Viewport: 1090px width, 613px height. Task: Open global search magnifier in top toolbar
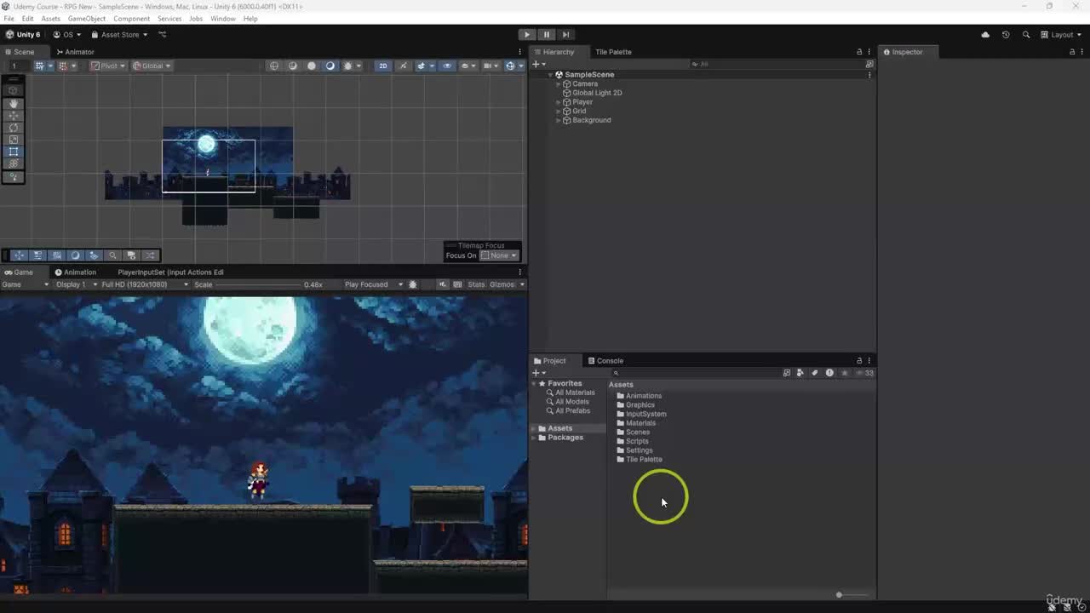(x=1026, y=35)
